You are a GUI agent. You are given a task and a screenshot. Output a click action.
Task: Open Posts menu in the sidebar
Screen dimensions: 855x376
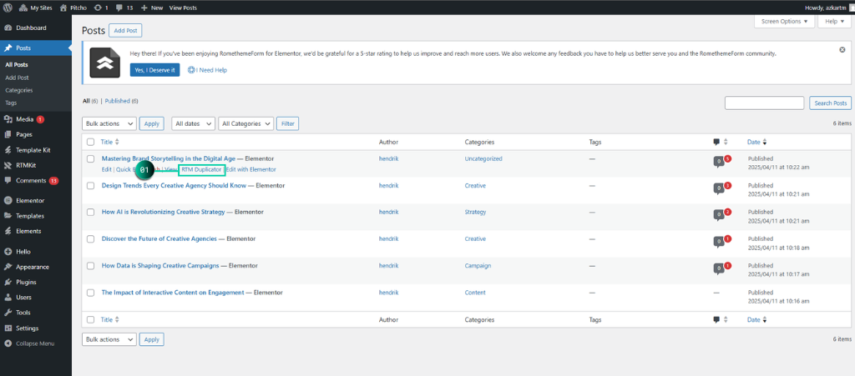point(35,48)
